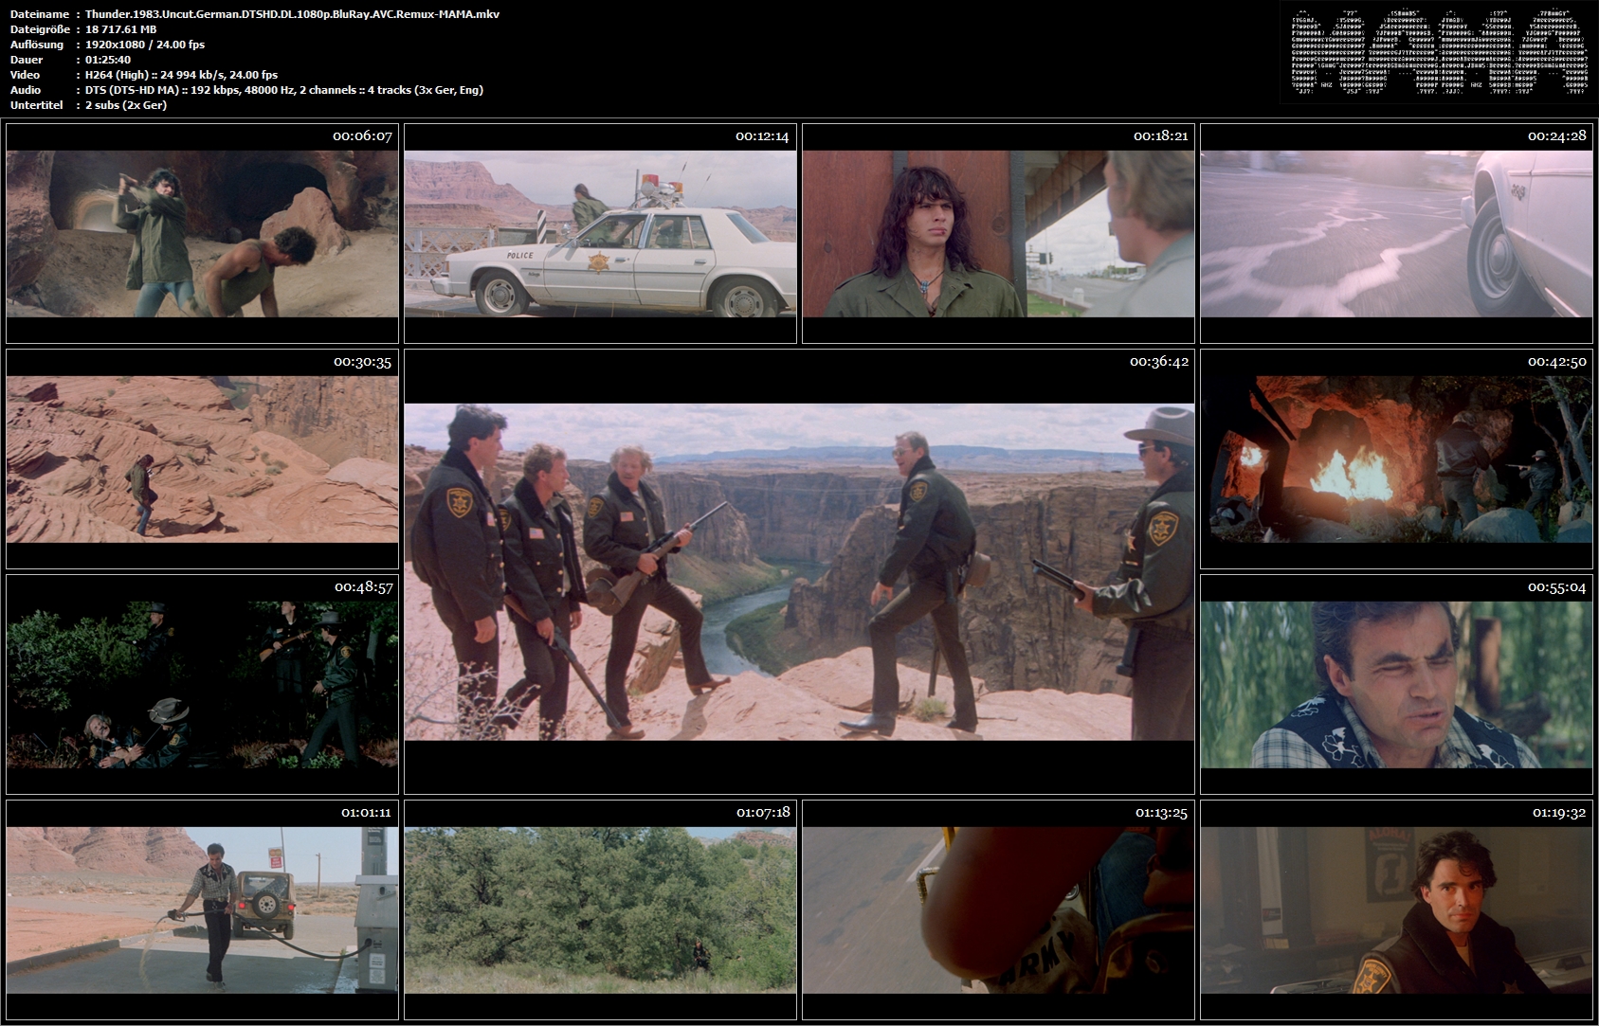Viewport: 1599px width, 1026px height.
Task: Click the Dauer label
Action: [26, 60]
